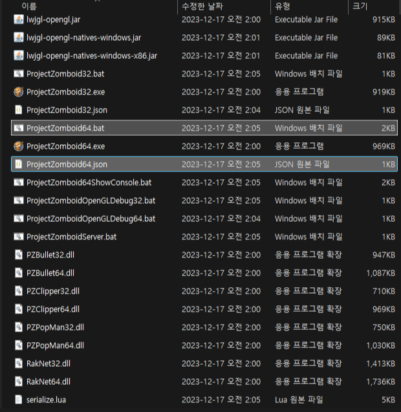Select the file name lwjgl-opengl-natives-windows.jar
The width and height of the screenshot is (401, 412).
[84, 38]
